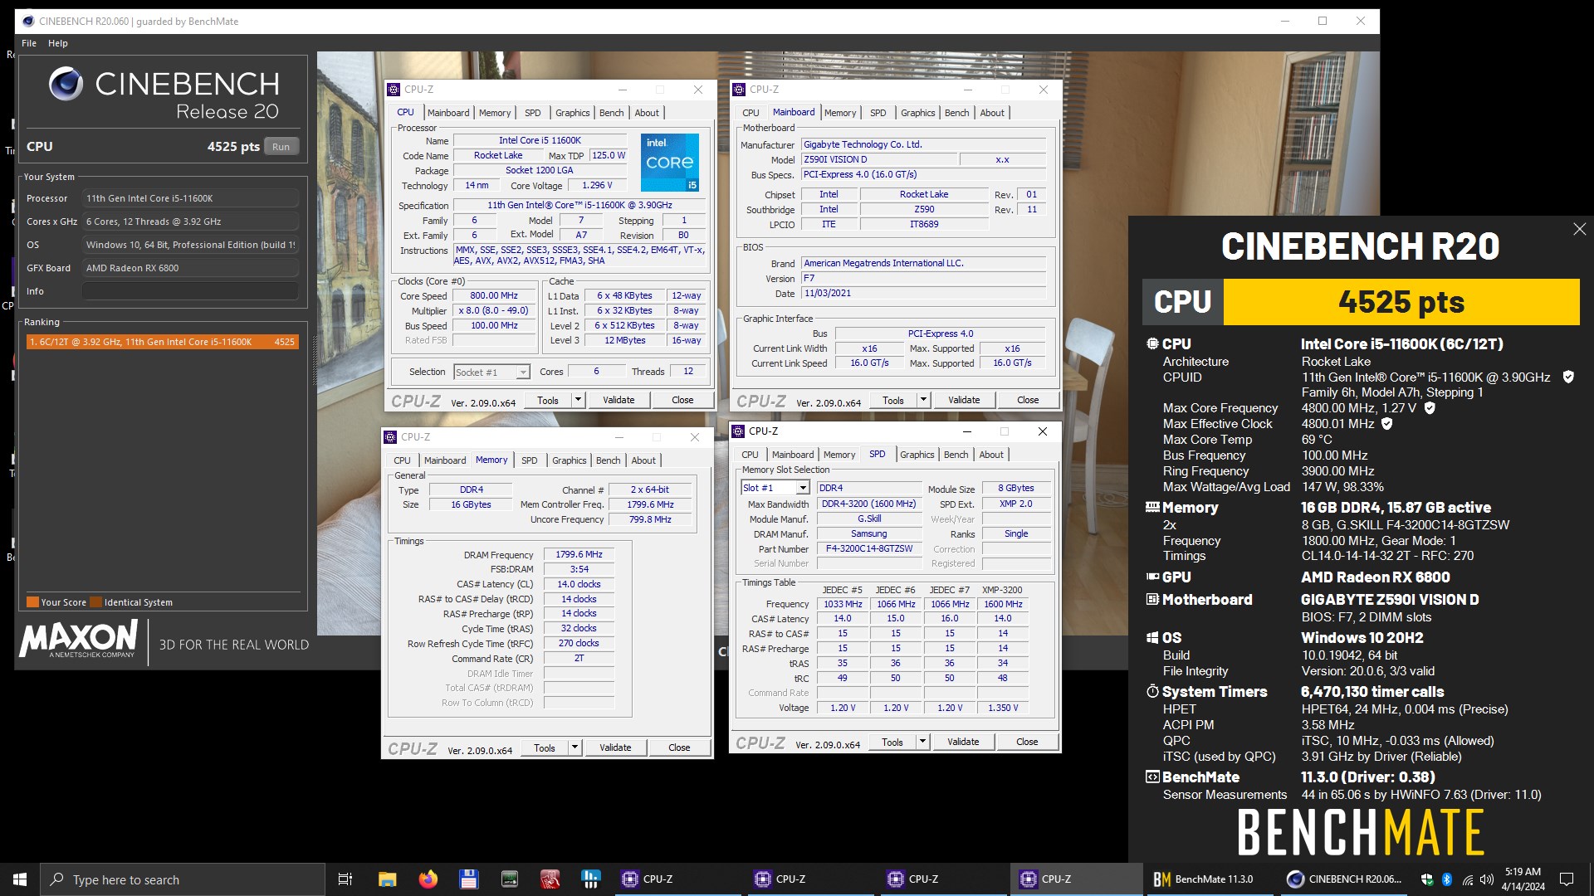
Task: Close the BenchMate result overlay with X
Action: click(1579, 229)
